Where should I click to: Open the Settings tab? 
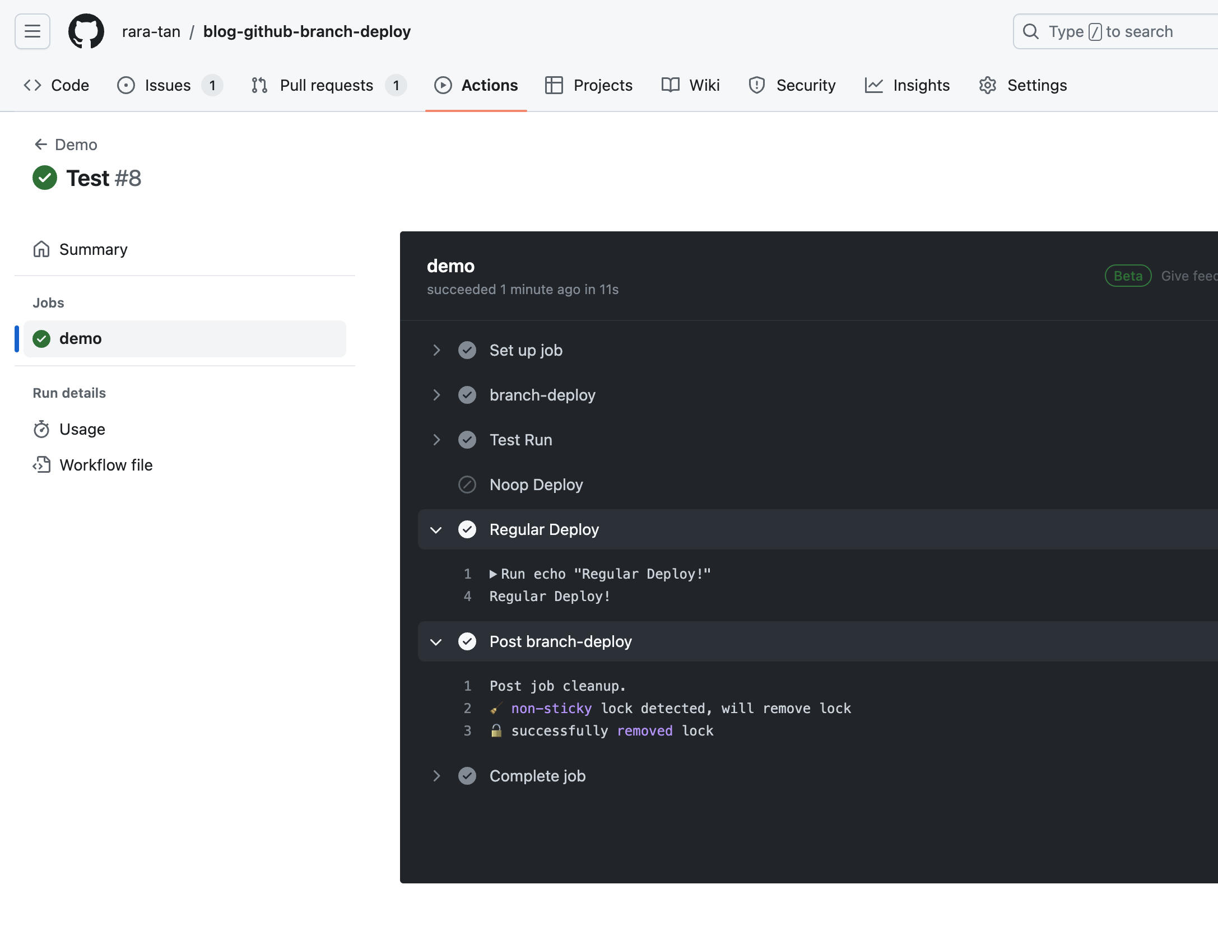click(x=1023, y=85)
